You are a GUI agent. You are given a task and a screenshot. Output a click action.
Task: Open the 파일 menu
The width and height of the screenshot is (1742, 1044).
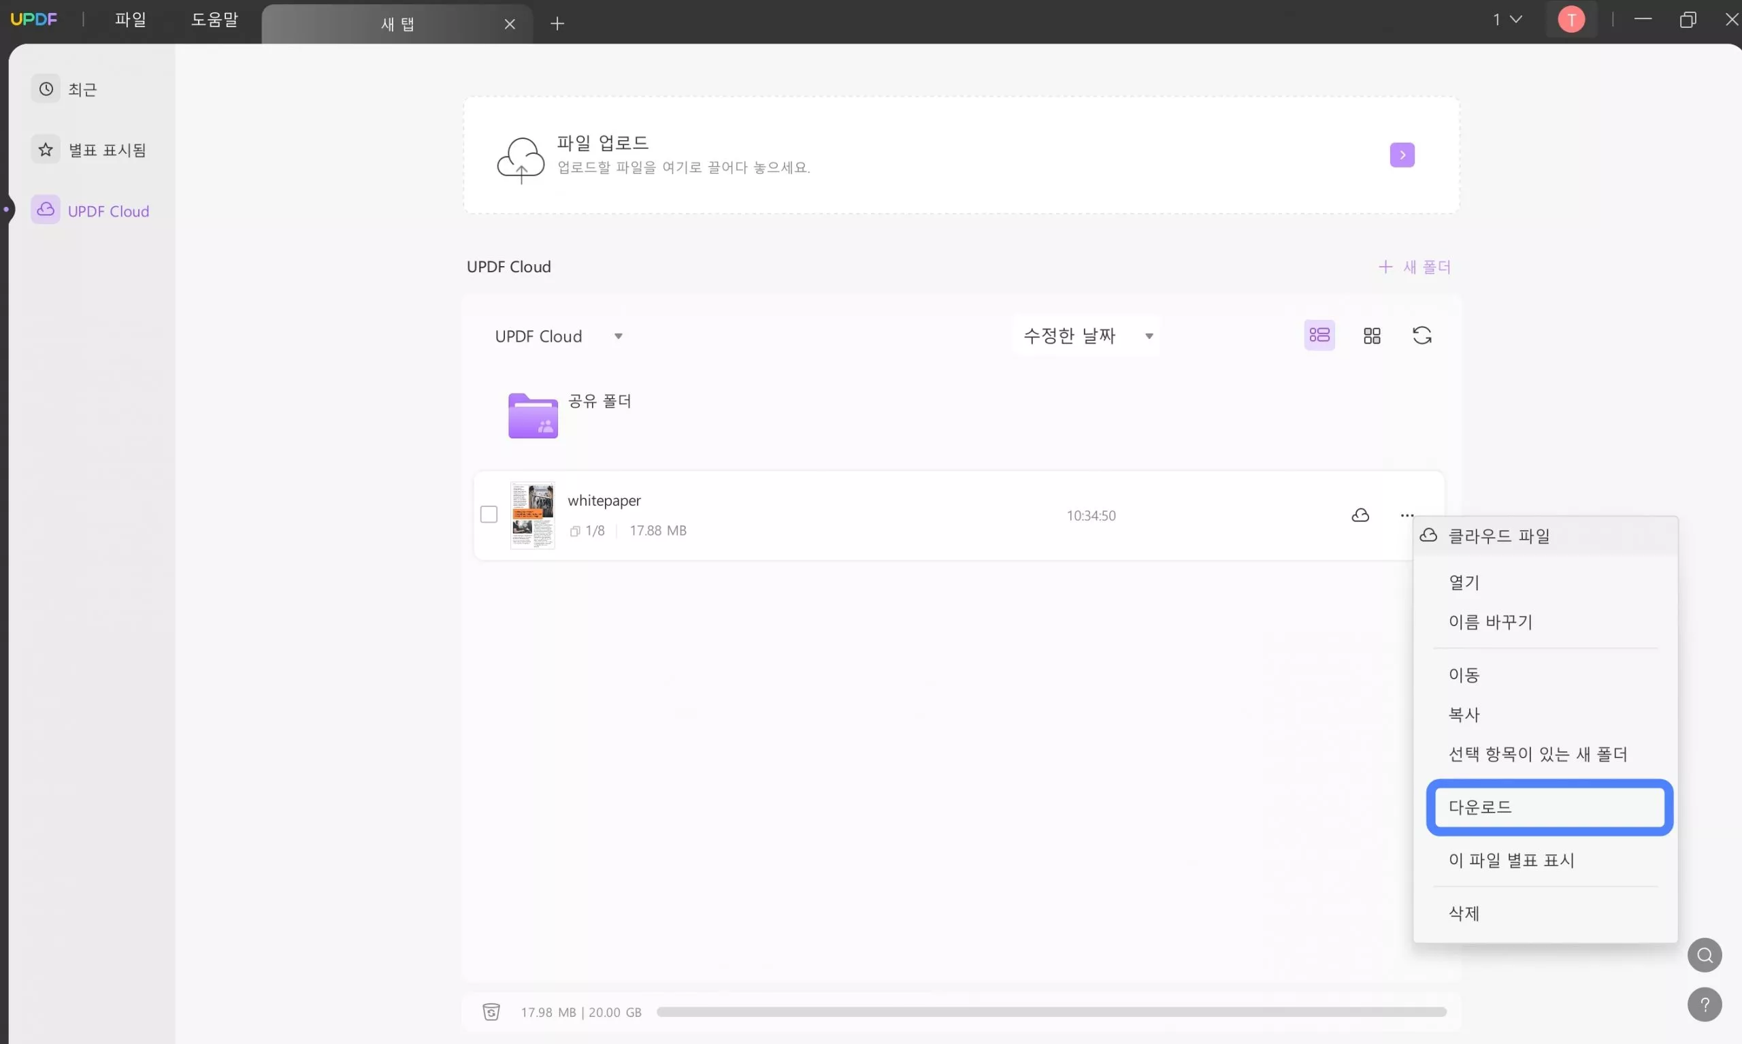[x=130, y=20]
